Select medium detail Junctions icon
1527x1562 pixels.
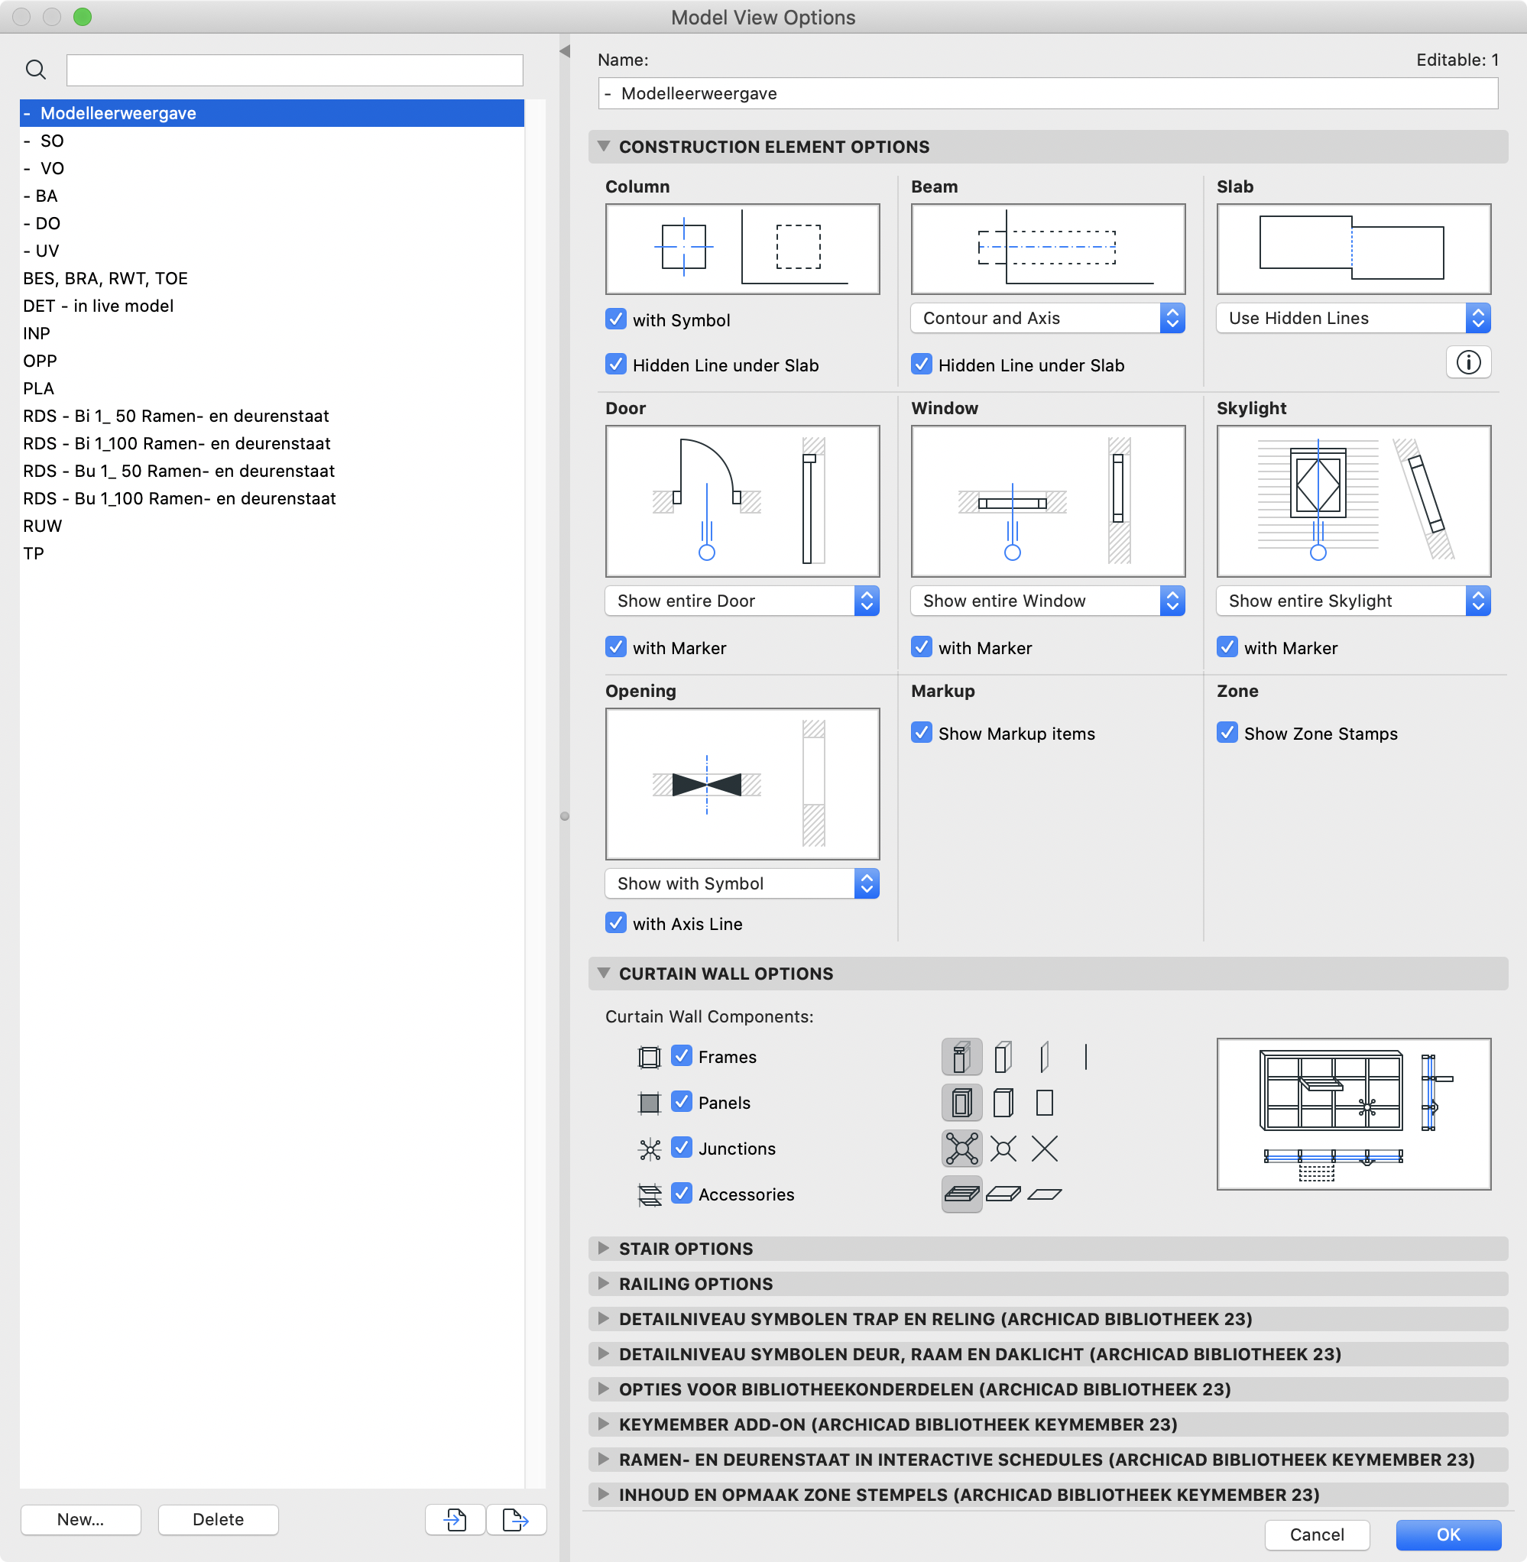(1003, 1149)
